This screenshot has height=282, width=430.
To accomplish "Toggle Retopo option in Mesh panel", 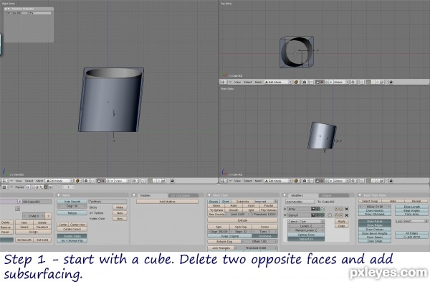I will point(72,213).
